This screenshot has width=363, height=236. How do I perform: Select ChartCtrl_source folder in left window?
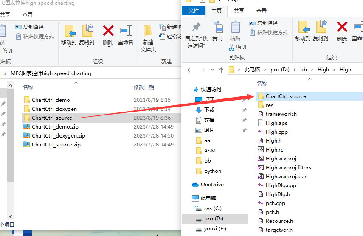pyautogui.click(x=101, y=118)
